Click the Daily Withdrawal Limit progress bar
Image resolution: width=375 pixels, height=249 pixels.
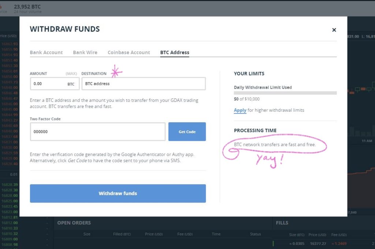(285, 92)
